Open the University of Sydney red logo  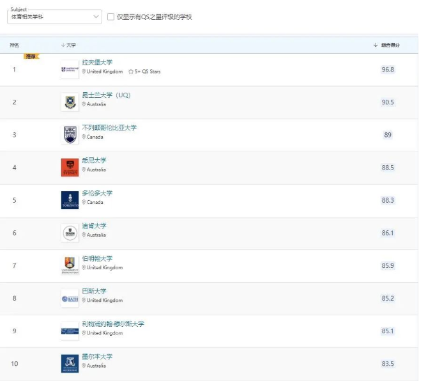[70, 168]
